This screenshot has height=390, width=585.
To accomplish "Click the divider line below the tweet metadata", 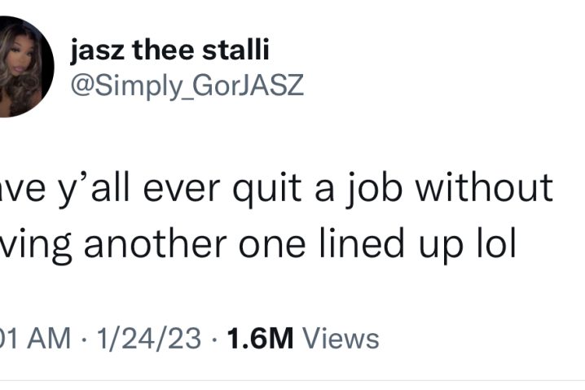I will click(x=292, y=381).
